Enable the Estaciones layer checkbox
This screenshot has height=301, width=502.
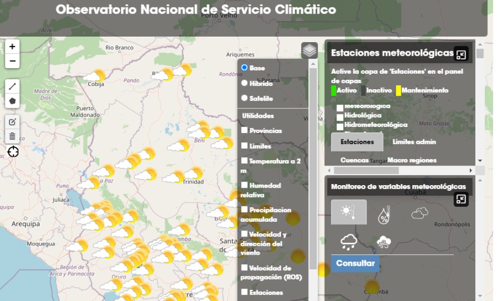[x=244, y=292]
